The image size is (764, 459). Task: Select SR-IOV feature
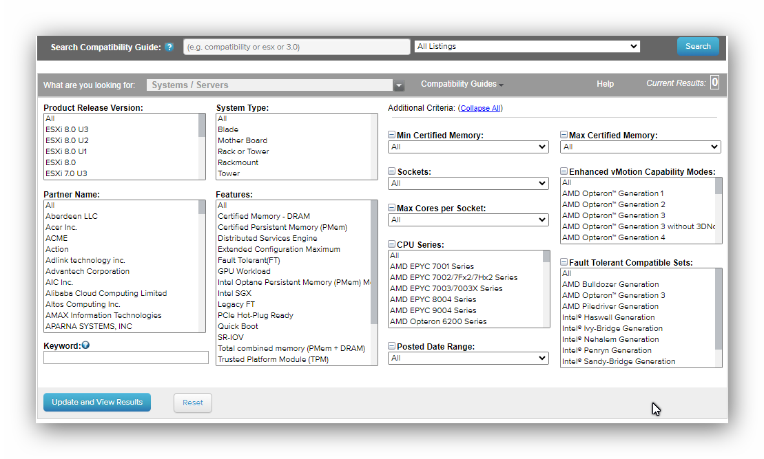coord(231,337)
